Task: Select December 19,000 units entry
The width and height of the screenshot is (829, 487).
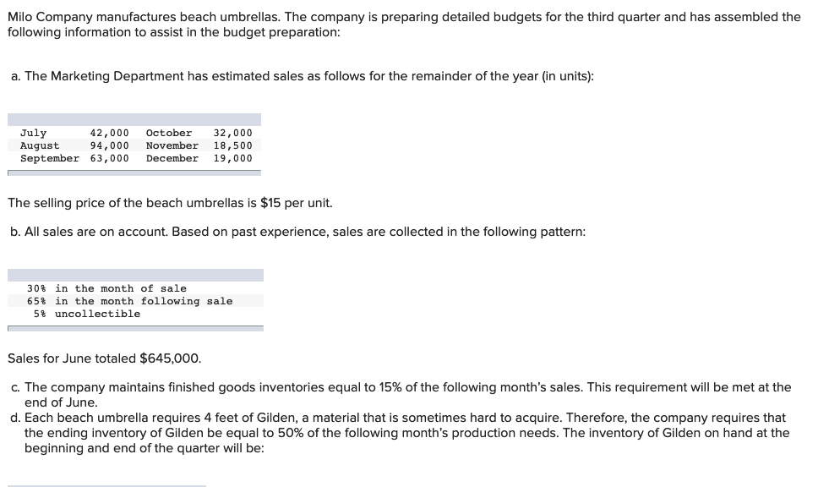Action: pos(232,158)
